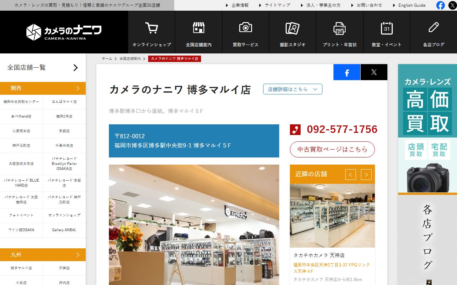
Task: Click blue store address box
Action: pos(194,141)
